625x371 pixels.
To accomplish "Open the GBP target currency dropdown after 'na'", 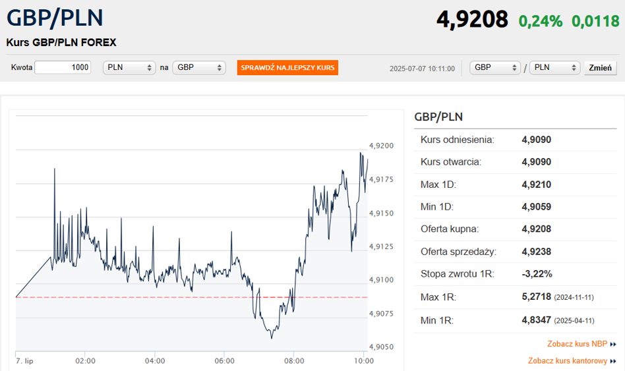I will coord(199,67).
